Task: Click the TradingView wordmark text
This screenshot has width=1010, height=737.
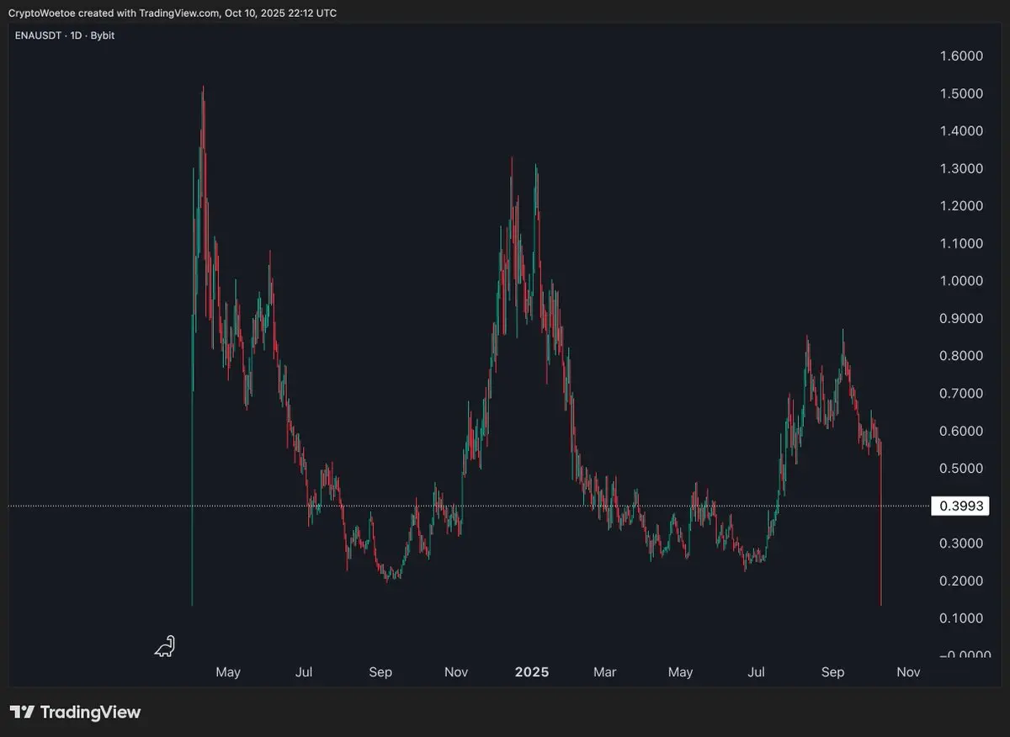Action: click(91, 713)
